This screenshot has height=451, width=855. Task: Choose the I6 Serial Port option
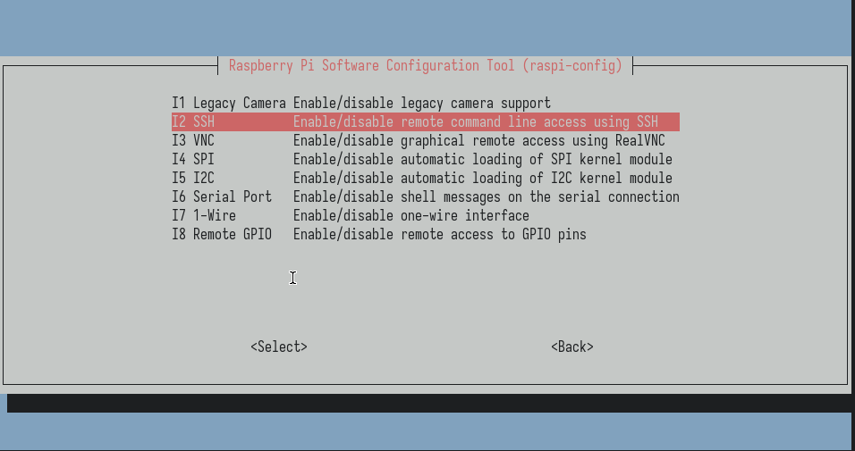pos(426,196)
